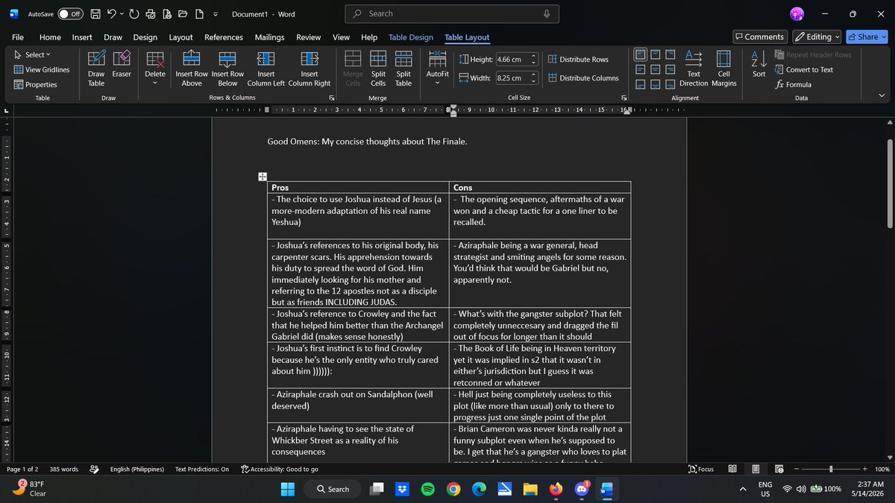Click Insert Row Below
The width and height of the screenshot is (895, 503).
[x=227, y=69]
